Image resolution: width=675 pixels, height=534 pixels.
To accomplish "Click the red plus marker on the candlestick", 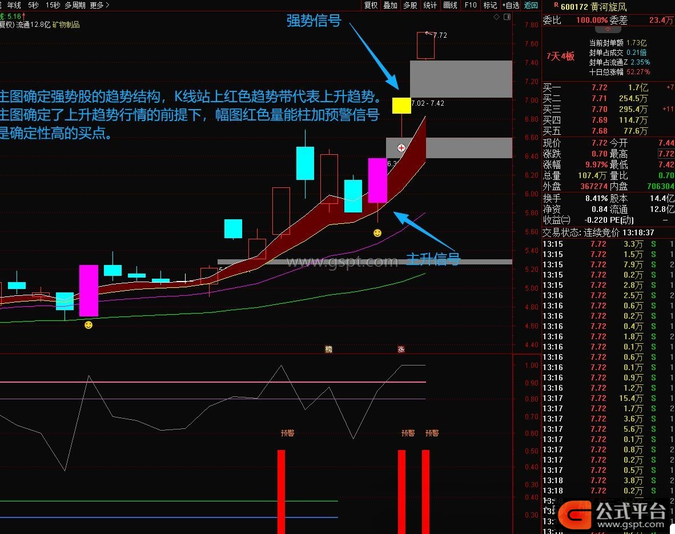I will tap(401, 148).
